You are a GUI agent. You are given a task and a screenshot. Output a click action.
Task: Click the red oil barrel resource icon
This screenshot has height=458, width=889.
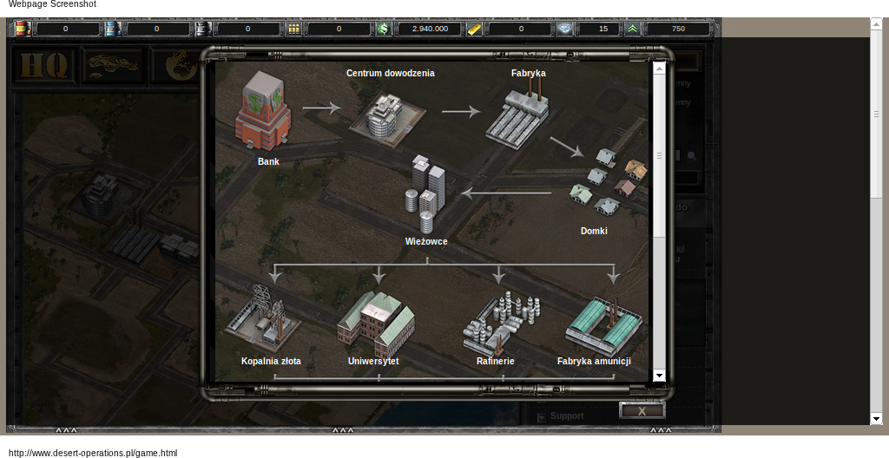(23, 29)
